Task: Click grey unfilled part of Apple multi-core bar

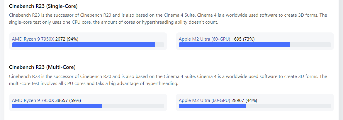Action: tap(288, 106)
